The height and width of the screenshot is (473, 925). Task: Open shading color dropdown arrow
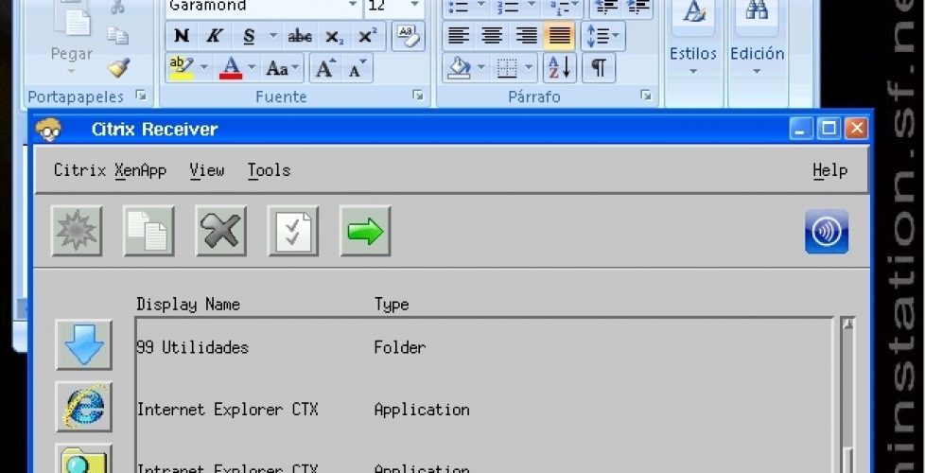pyautogui.click(x=480, y=68)
